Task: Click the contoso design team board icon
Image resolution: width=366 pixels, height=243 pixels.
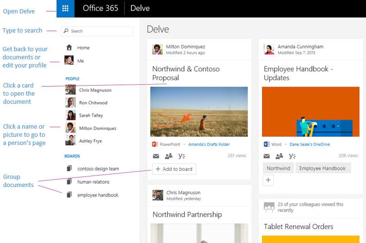Action: point(69,168)
